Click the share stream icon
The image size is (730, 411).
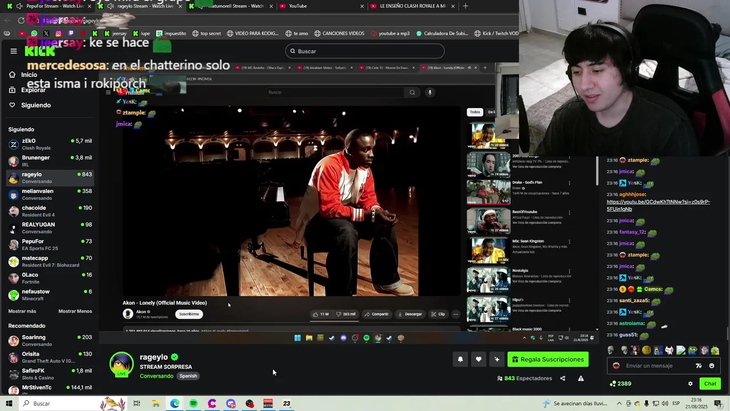pos(562,378)
